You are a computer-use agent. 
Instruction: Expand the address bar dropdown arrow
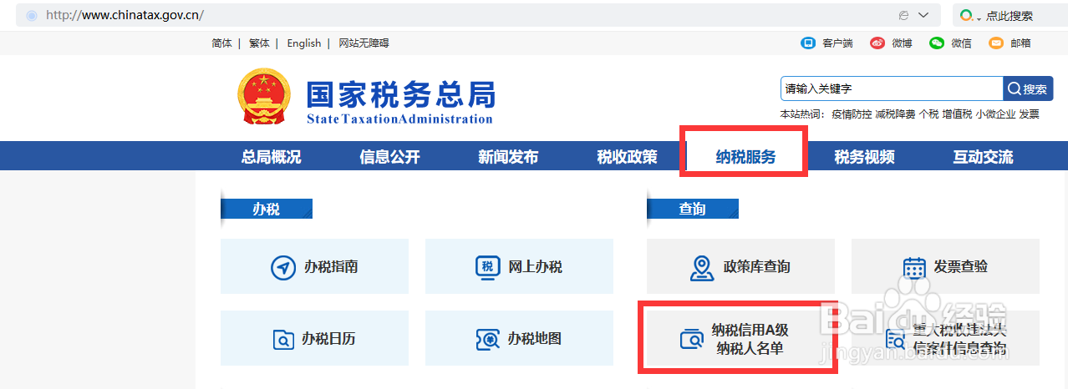point(923,16)
